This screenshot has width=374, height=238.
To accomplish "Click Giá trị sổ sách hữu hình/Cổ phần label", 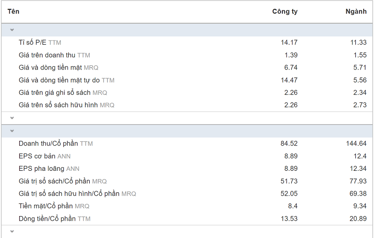I will [x=77, y=194].
